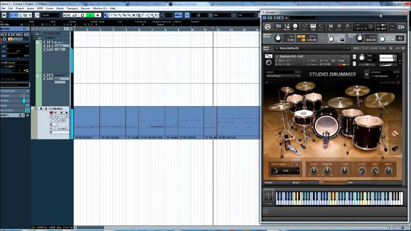
Task: Open the Kontakt Files floppy menu
Action: pos(331,27)
